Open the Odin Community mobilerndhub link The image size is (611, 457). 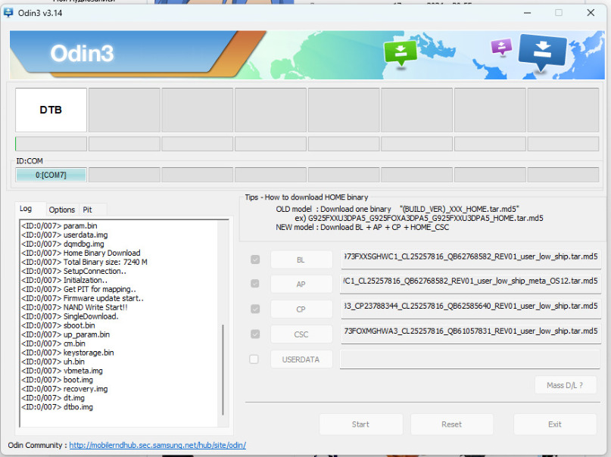(157, 445)
